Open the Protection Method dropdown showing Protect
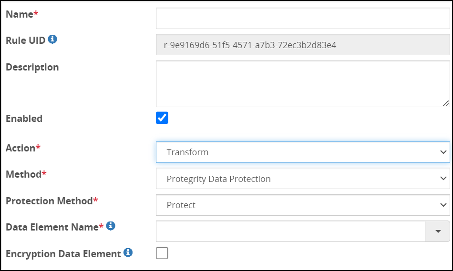 click(x=303, y=205)
